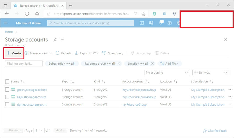Open the List view dropdown
Screen dimensions: 234x138
[x=211, y=73]
